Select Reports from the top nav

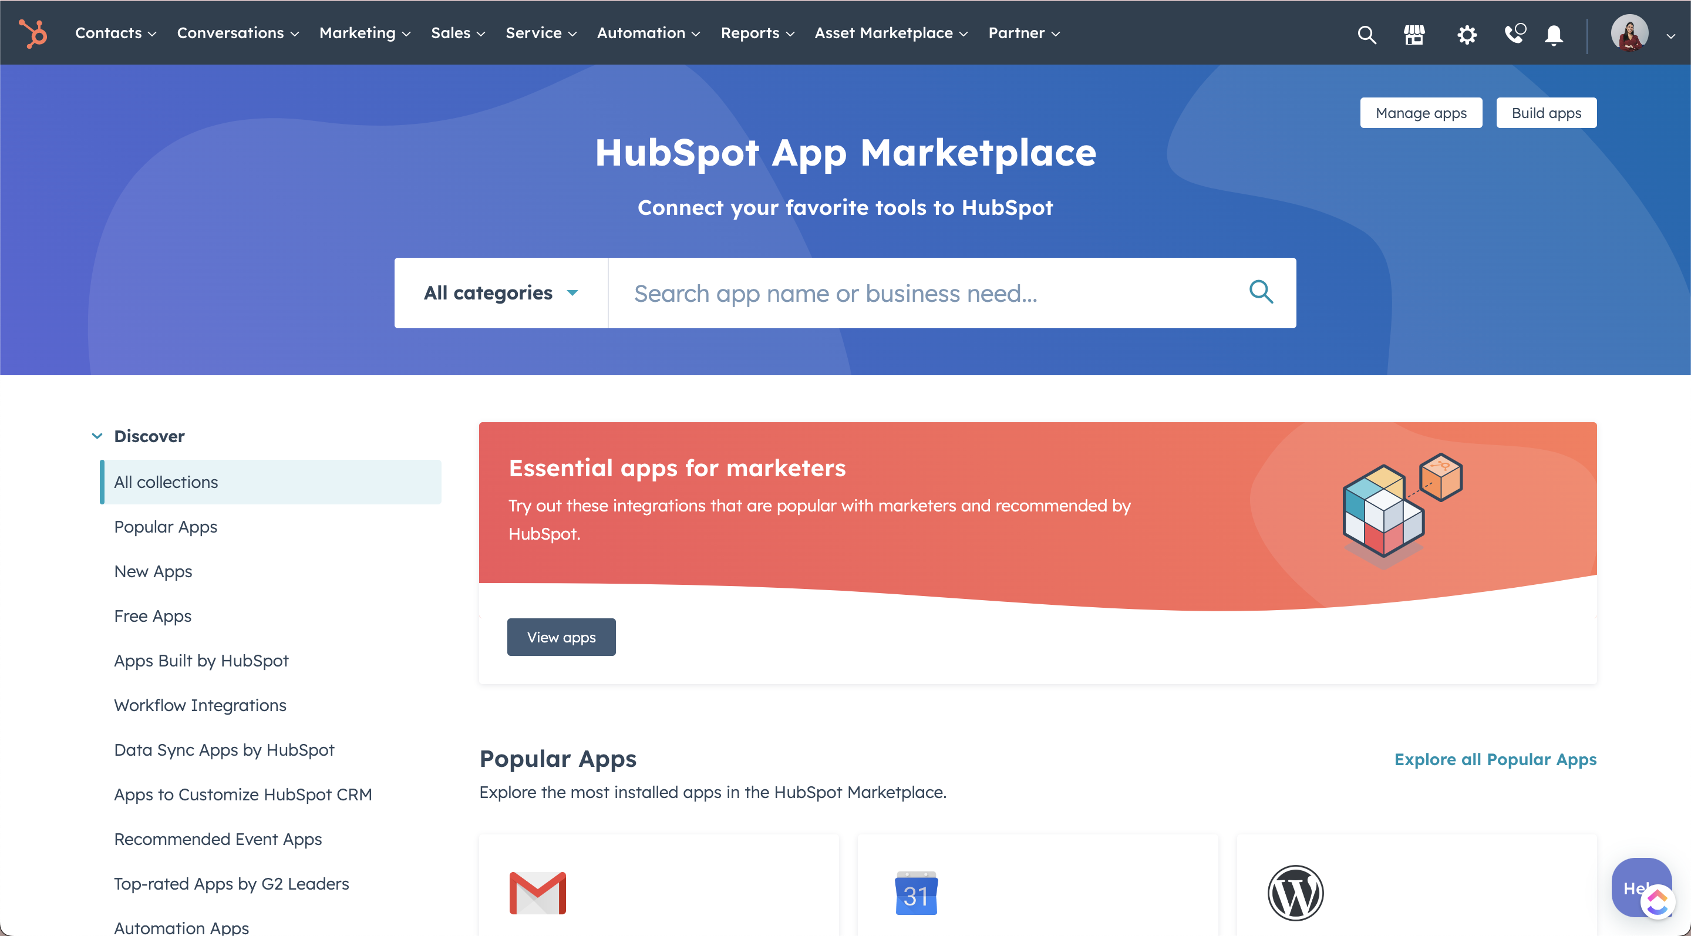[756, 32]
